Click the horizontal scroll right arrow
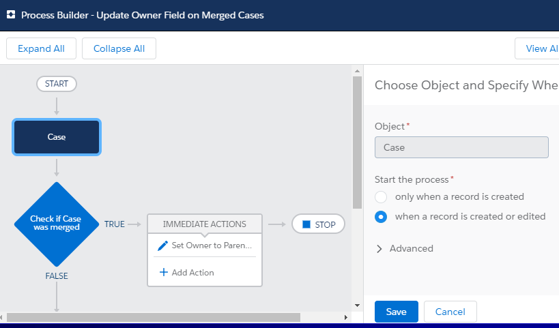The height and width of the screenshot is (328, 559). [345, 317]
